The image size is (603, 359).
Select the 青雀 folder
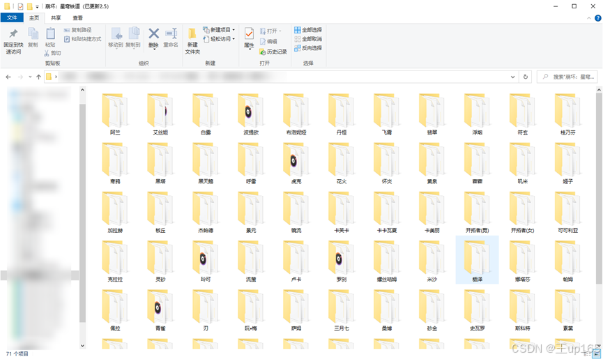160,311
